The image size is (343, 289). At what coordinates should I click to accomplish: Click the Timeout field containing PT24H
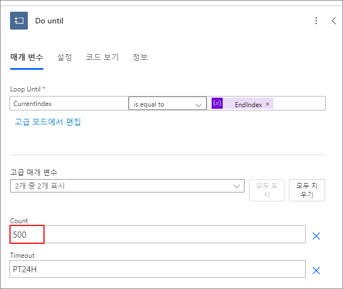[x=158, y=269]
